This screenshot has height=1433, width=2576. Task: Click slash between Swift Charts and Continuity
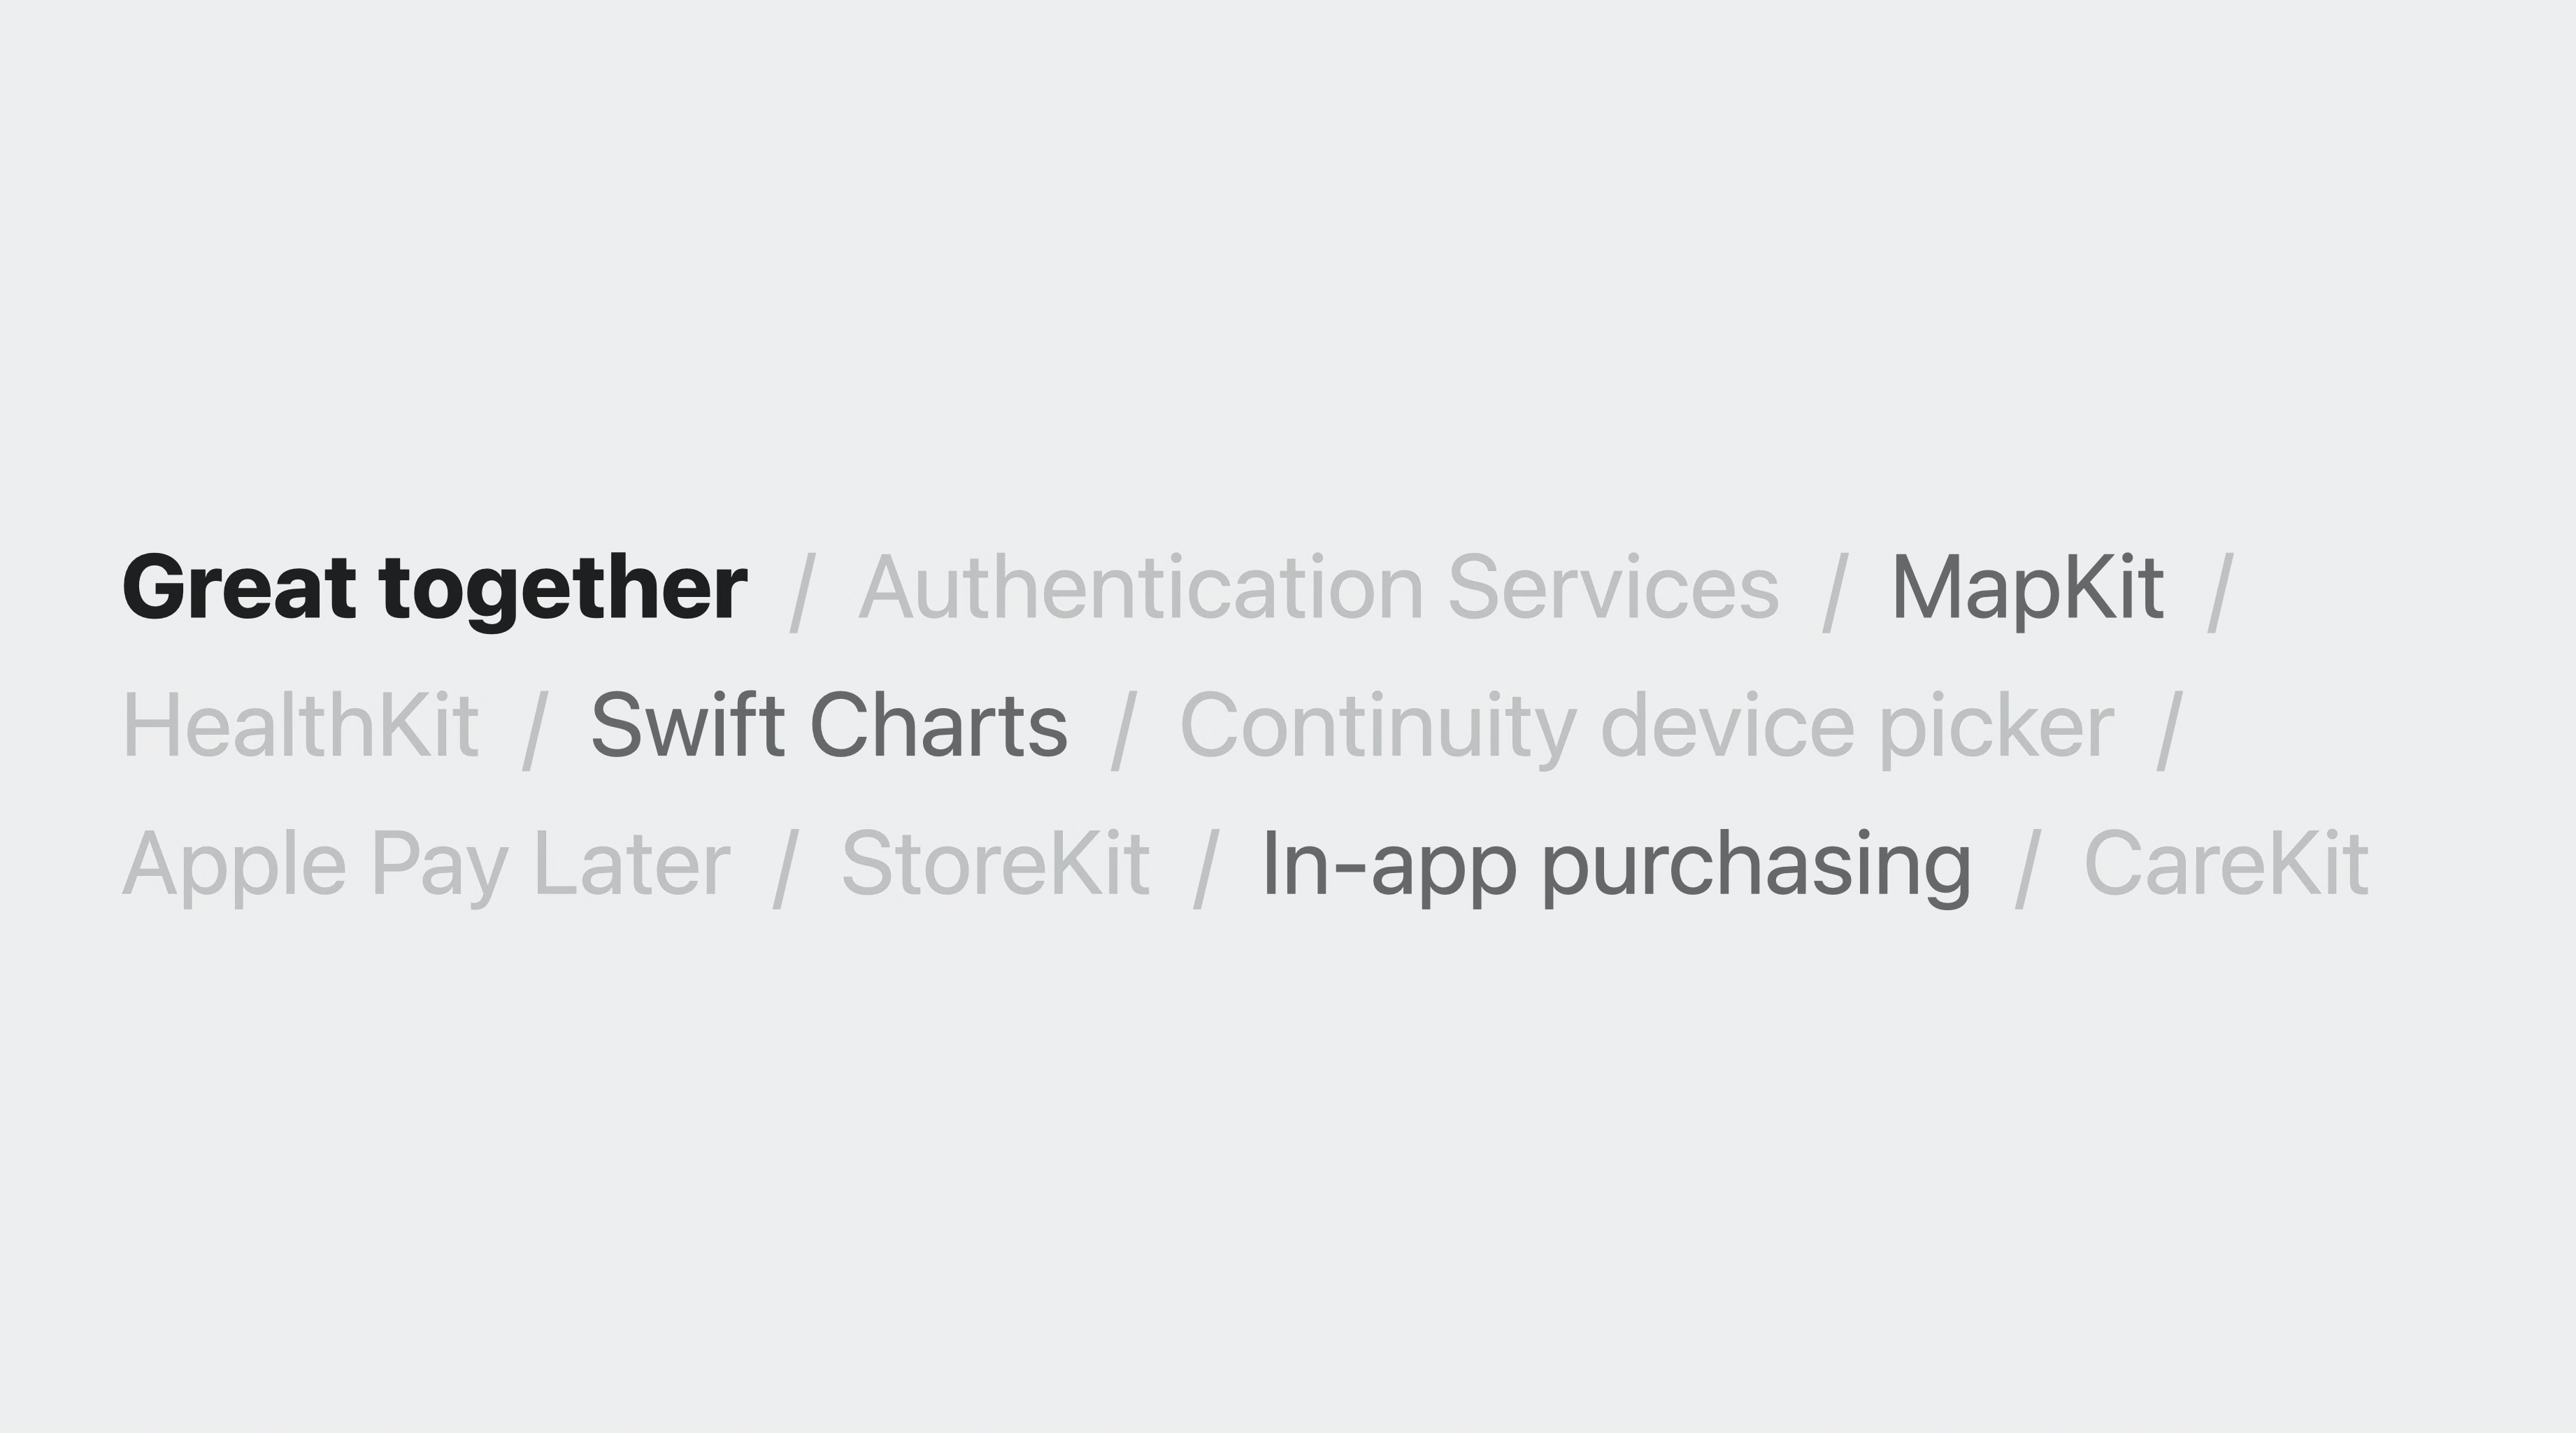[x=1124, y=730]
